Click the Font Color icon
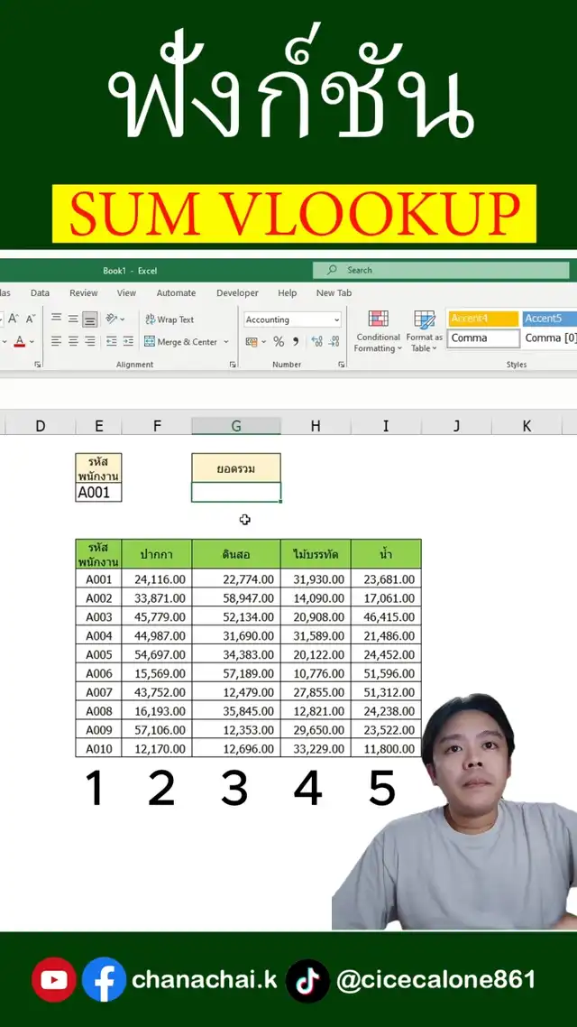Image resolution: width=577 pixels, height=1027 pixels. 19,342
